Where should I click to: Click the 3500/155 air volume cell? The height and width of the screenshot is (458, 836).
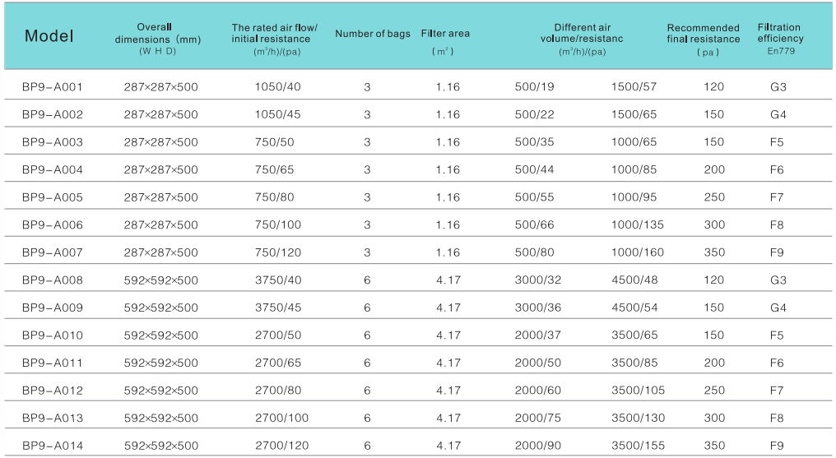click(638, 446)
